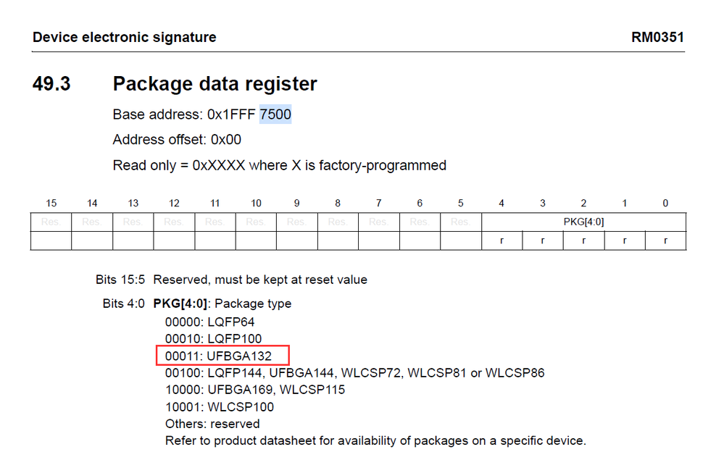Click the "r" access cell under bit 4
The image size is (724, 473).
[502, 240]
